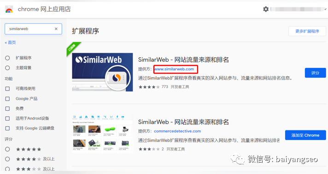Check 适用于Android设备 filter box
Viewport: 328px width, 174px height.
pos(7,118)
